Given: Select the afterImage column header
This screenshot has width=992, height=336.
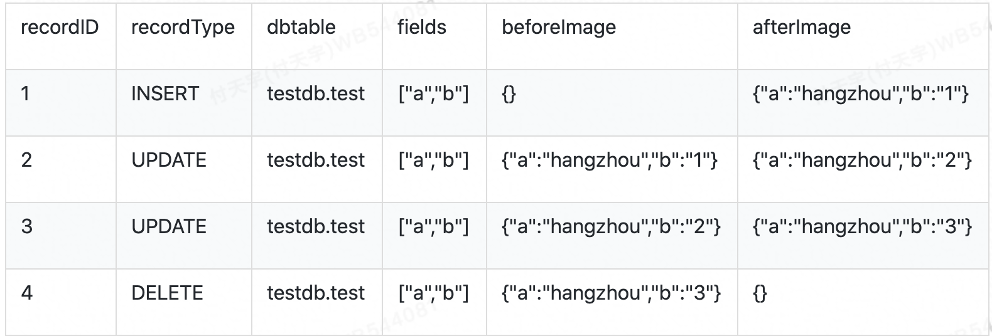Looking at the screenshot, I should 802,27.
